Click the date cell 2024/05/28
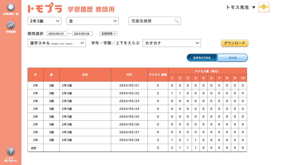 coord(129,140)
